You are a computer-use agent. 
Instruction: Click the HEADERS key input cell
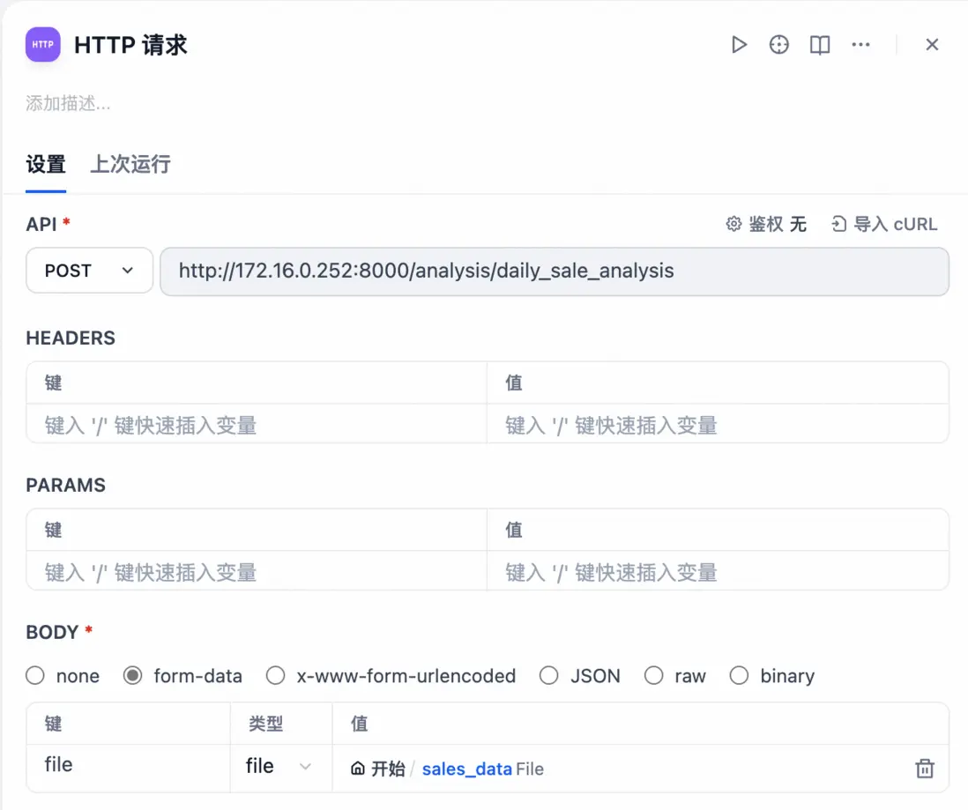(x=257, y=425)
